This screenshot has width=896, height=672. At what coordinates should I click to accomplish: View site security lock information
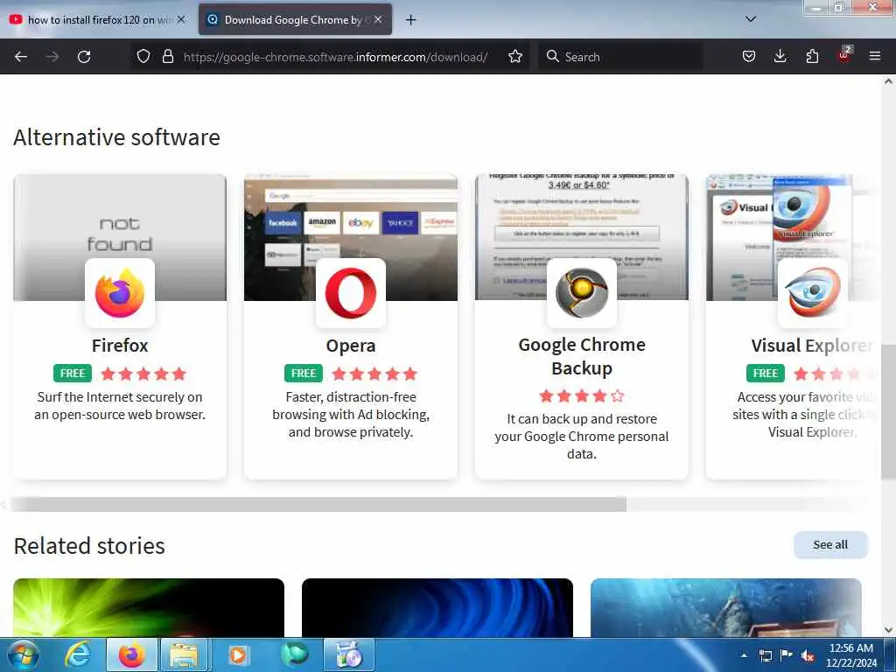167,56
